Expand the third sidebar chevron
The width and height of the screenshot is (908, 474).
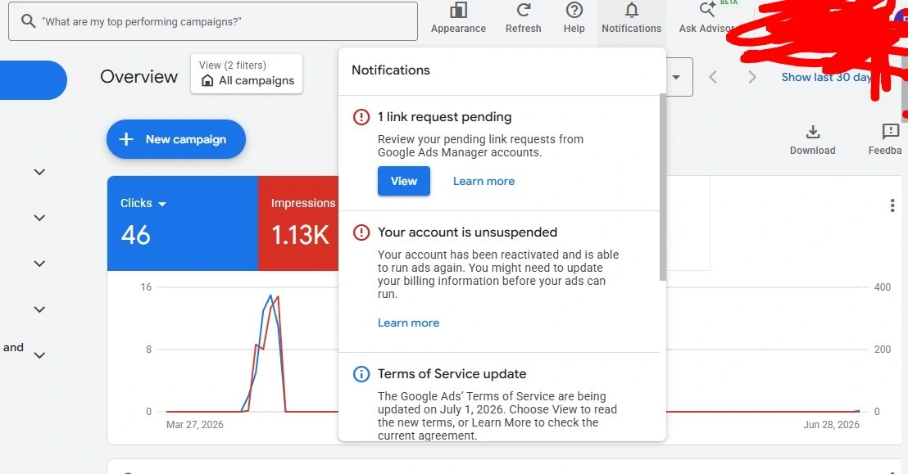(x=39, y=264)
